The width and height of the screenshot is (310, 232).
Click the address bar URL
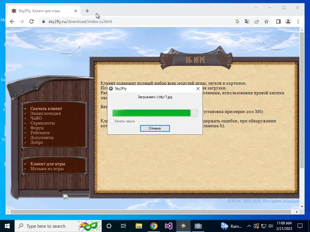pos(80,21)
